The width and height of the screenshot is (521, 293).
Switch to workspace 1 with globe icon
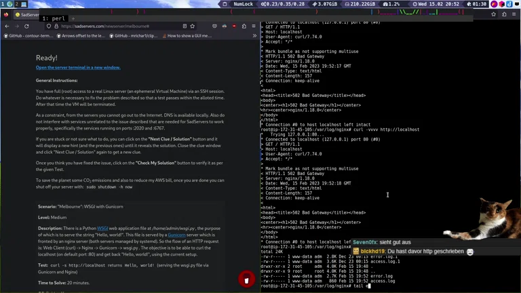[x=7, y=4]
